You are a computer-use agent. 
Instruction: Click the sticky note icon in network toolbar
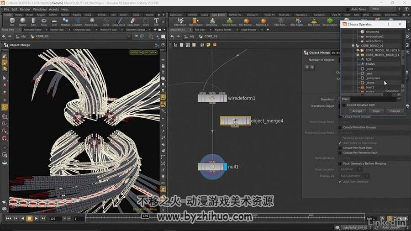208,45
